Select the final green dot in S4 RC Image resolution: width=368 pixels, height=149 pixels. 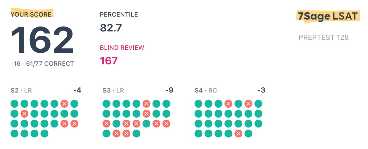pyautogui.click(x=248, y=134)
